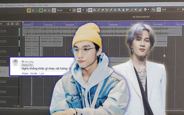Click the Trả lời reply link
The width and height of the screenshot is (184, 115).
(x=34, y=74)
